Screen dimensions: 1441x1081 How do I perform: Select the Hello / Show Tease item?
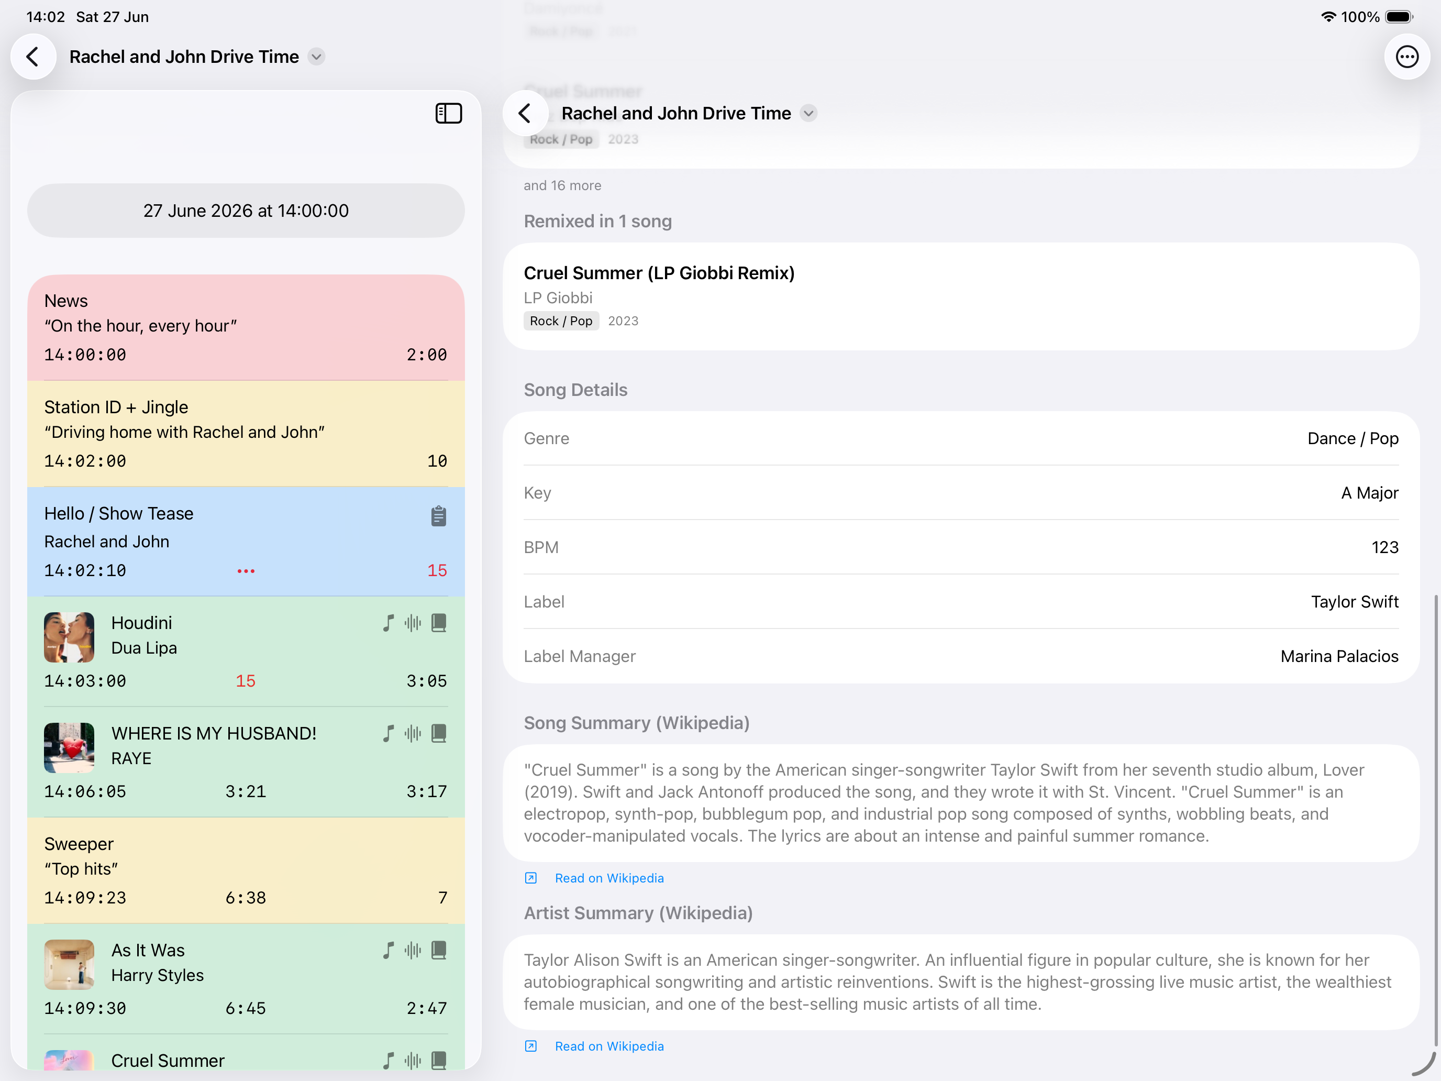tap(246, 542)
